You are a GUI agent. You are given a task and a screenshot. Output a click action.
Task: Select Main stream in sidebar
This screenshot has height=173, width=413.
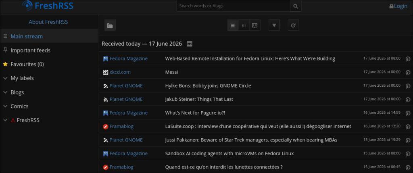[x=27, y=36]
